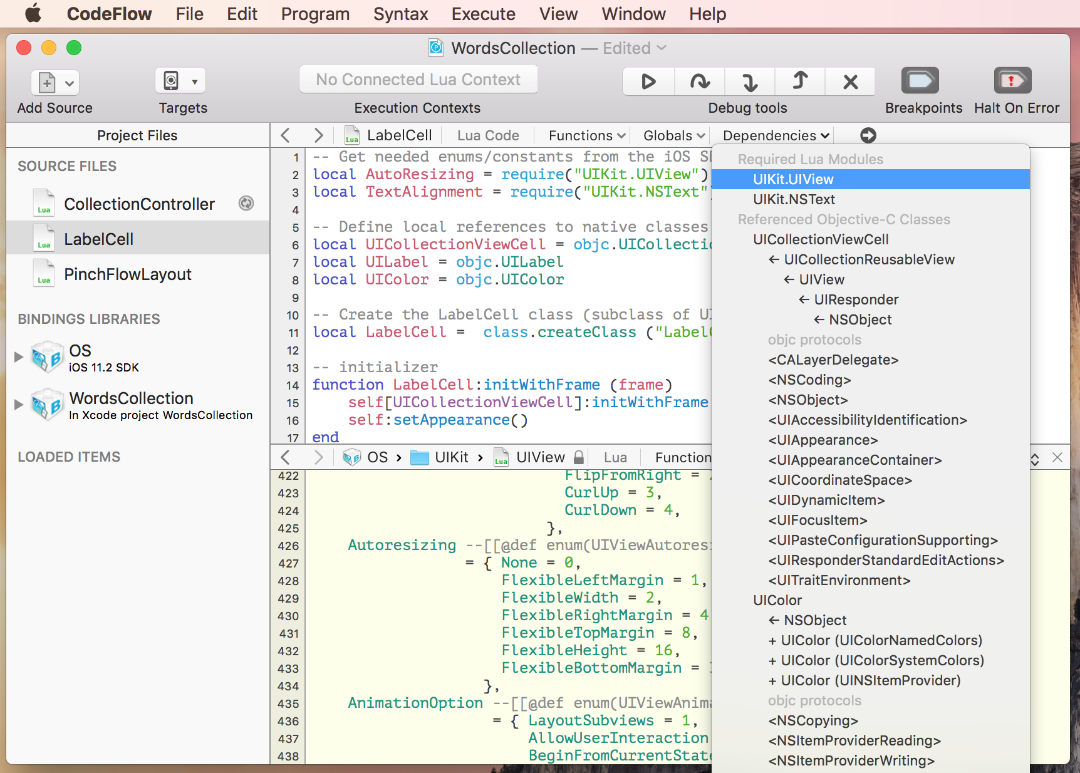Select UICollectionReusableView superclass entry
The image size is (1080, 773).
tap(871, 259)
